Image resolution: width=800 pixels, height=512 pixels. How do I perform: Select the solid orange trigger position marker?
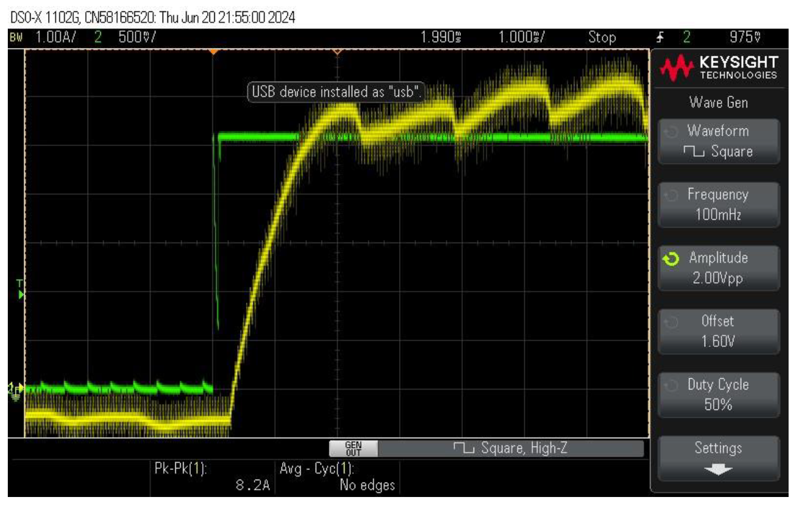click(x=213, y=52)
